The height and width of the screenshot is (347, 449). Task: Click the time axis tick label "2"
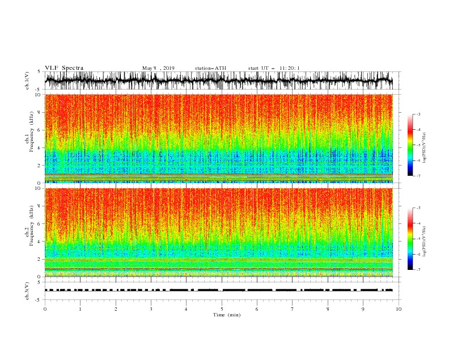click(x=116, y=309)
